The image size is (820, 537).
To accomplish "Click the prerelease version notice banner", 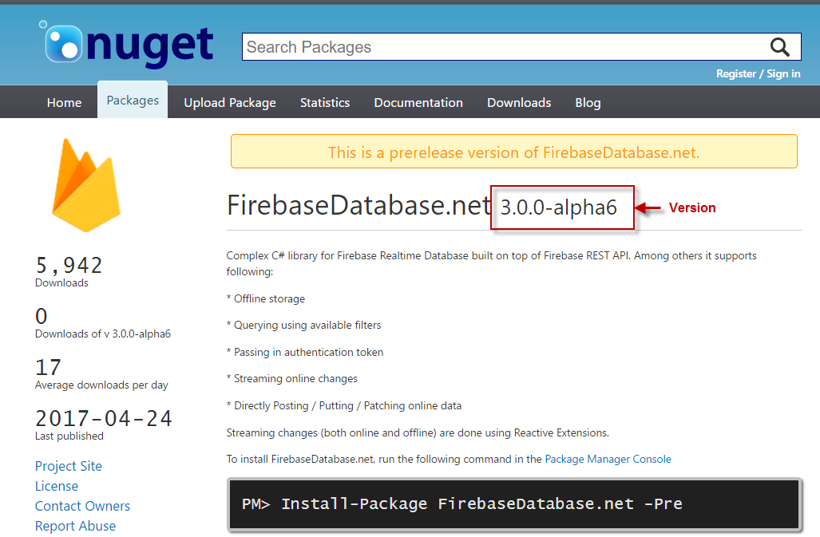I will [513, 152].
